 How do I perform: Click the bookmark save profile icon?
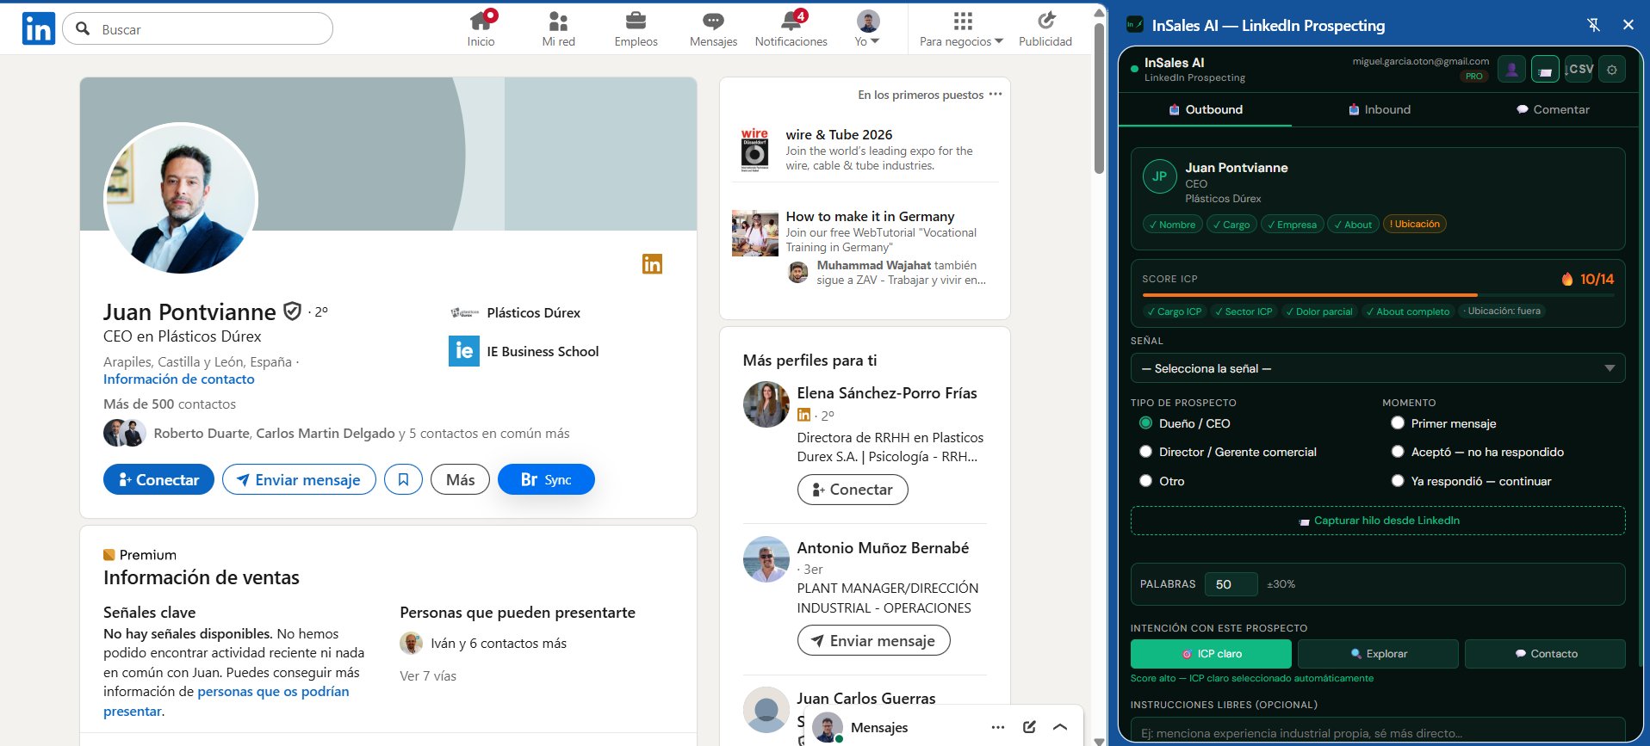pyautogui.click(x=403, y=479)
